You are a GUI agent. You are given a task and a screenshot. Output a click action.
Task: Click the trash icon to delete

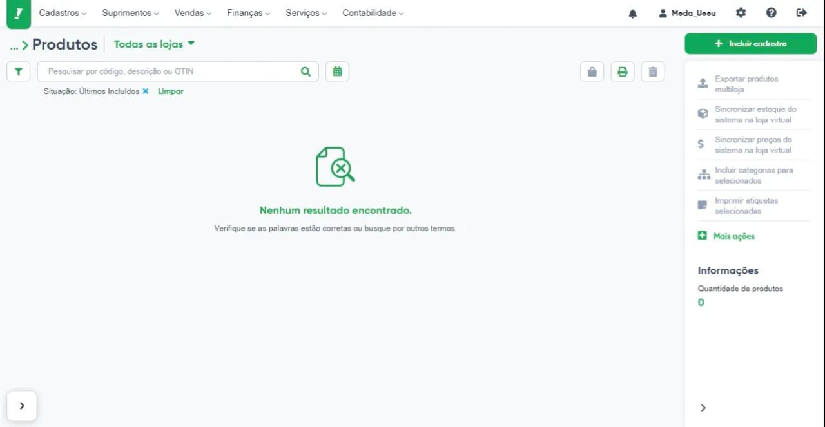point(653,71)
